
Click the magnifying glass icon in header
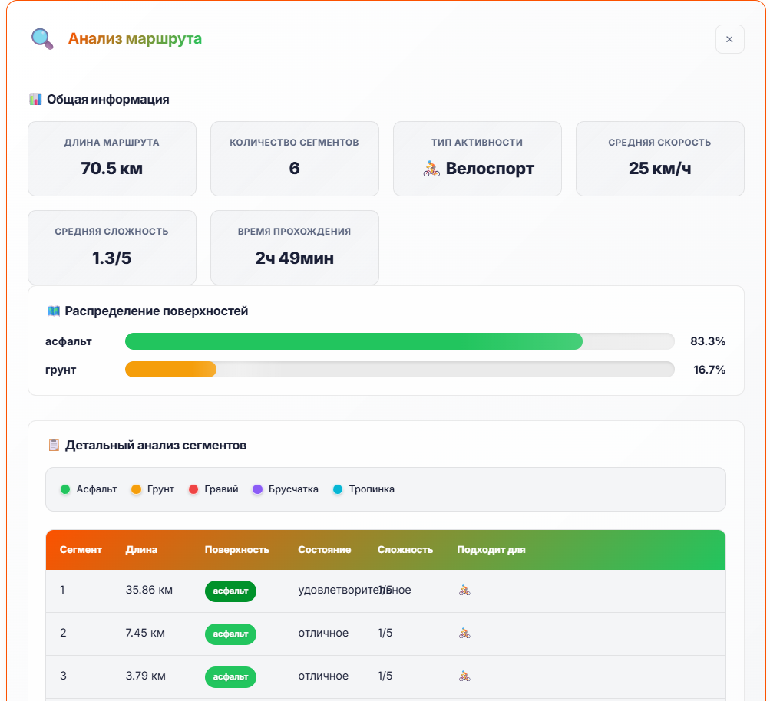[x=41, y=38]
